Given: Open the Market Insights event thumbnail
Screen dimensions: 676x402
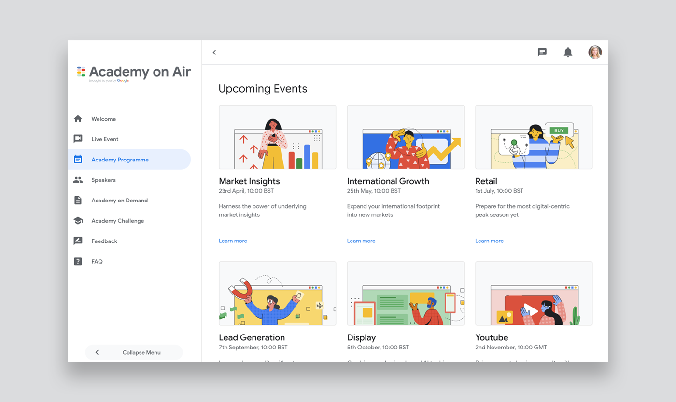Looking at the screenshot, I should tap(278, 137).
